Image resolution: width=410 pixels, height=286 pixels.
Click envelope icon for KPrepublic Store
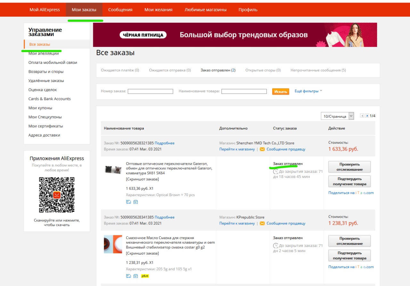click(262, 223)
